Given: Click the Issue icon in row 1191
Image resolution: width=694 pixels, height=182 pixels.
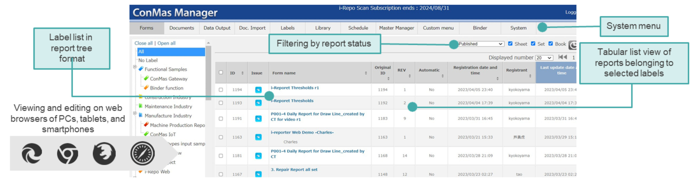Looking at the screenshot, I should pyautogui.click(x=258, y=119).
